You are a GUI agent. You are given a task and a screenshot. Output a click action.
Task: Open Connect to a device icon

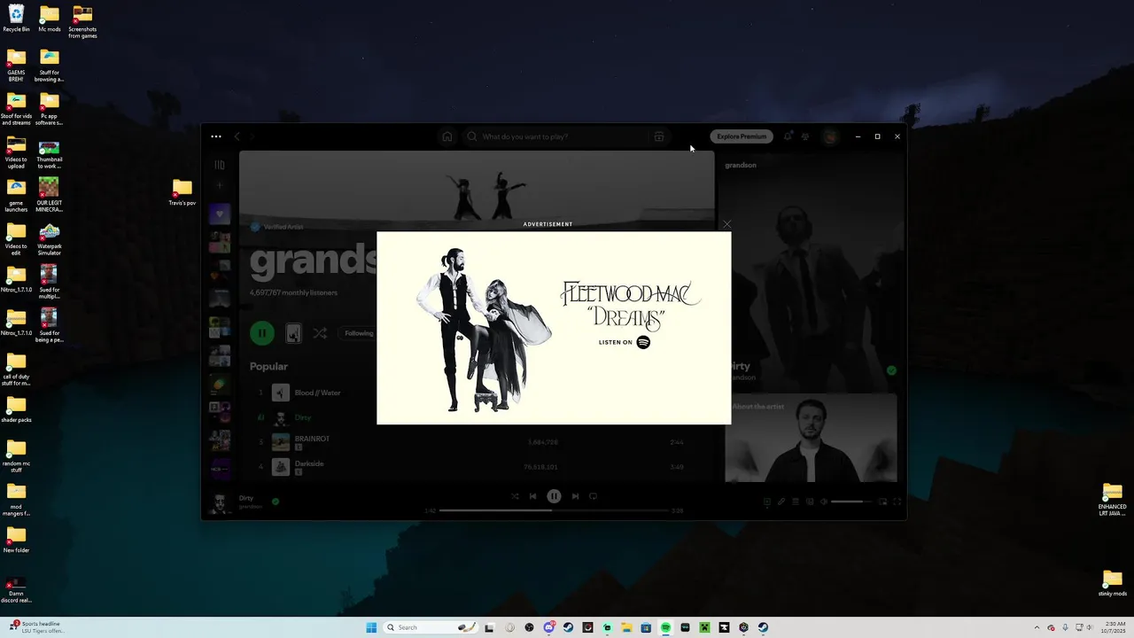coord(810,502)
